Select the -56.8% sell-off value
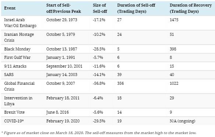This screenshot has height=137, width=215. coord(99,83)
